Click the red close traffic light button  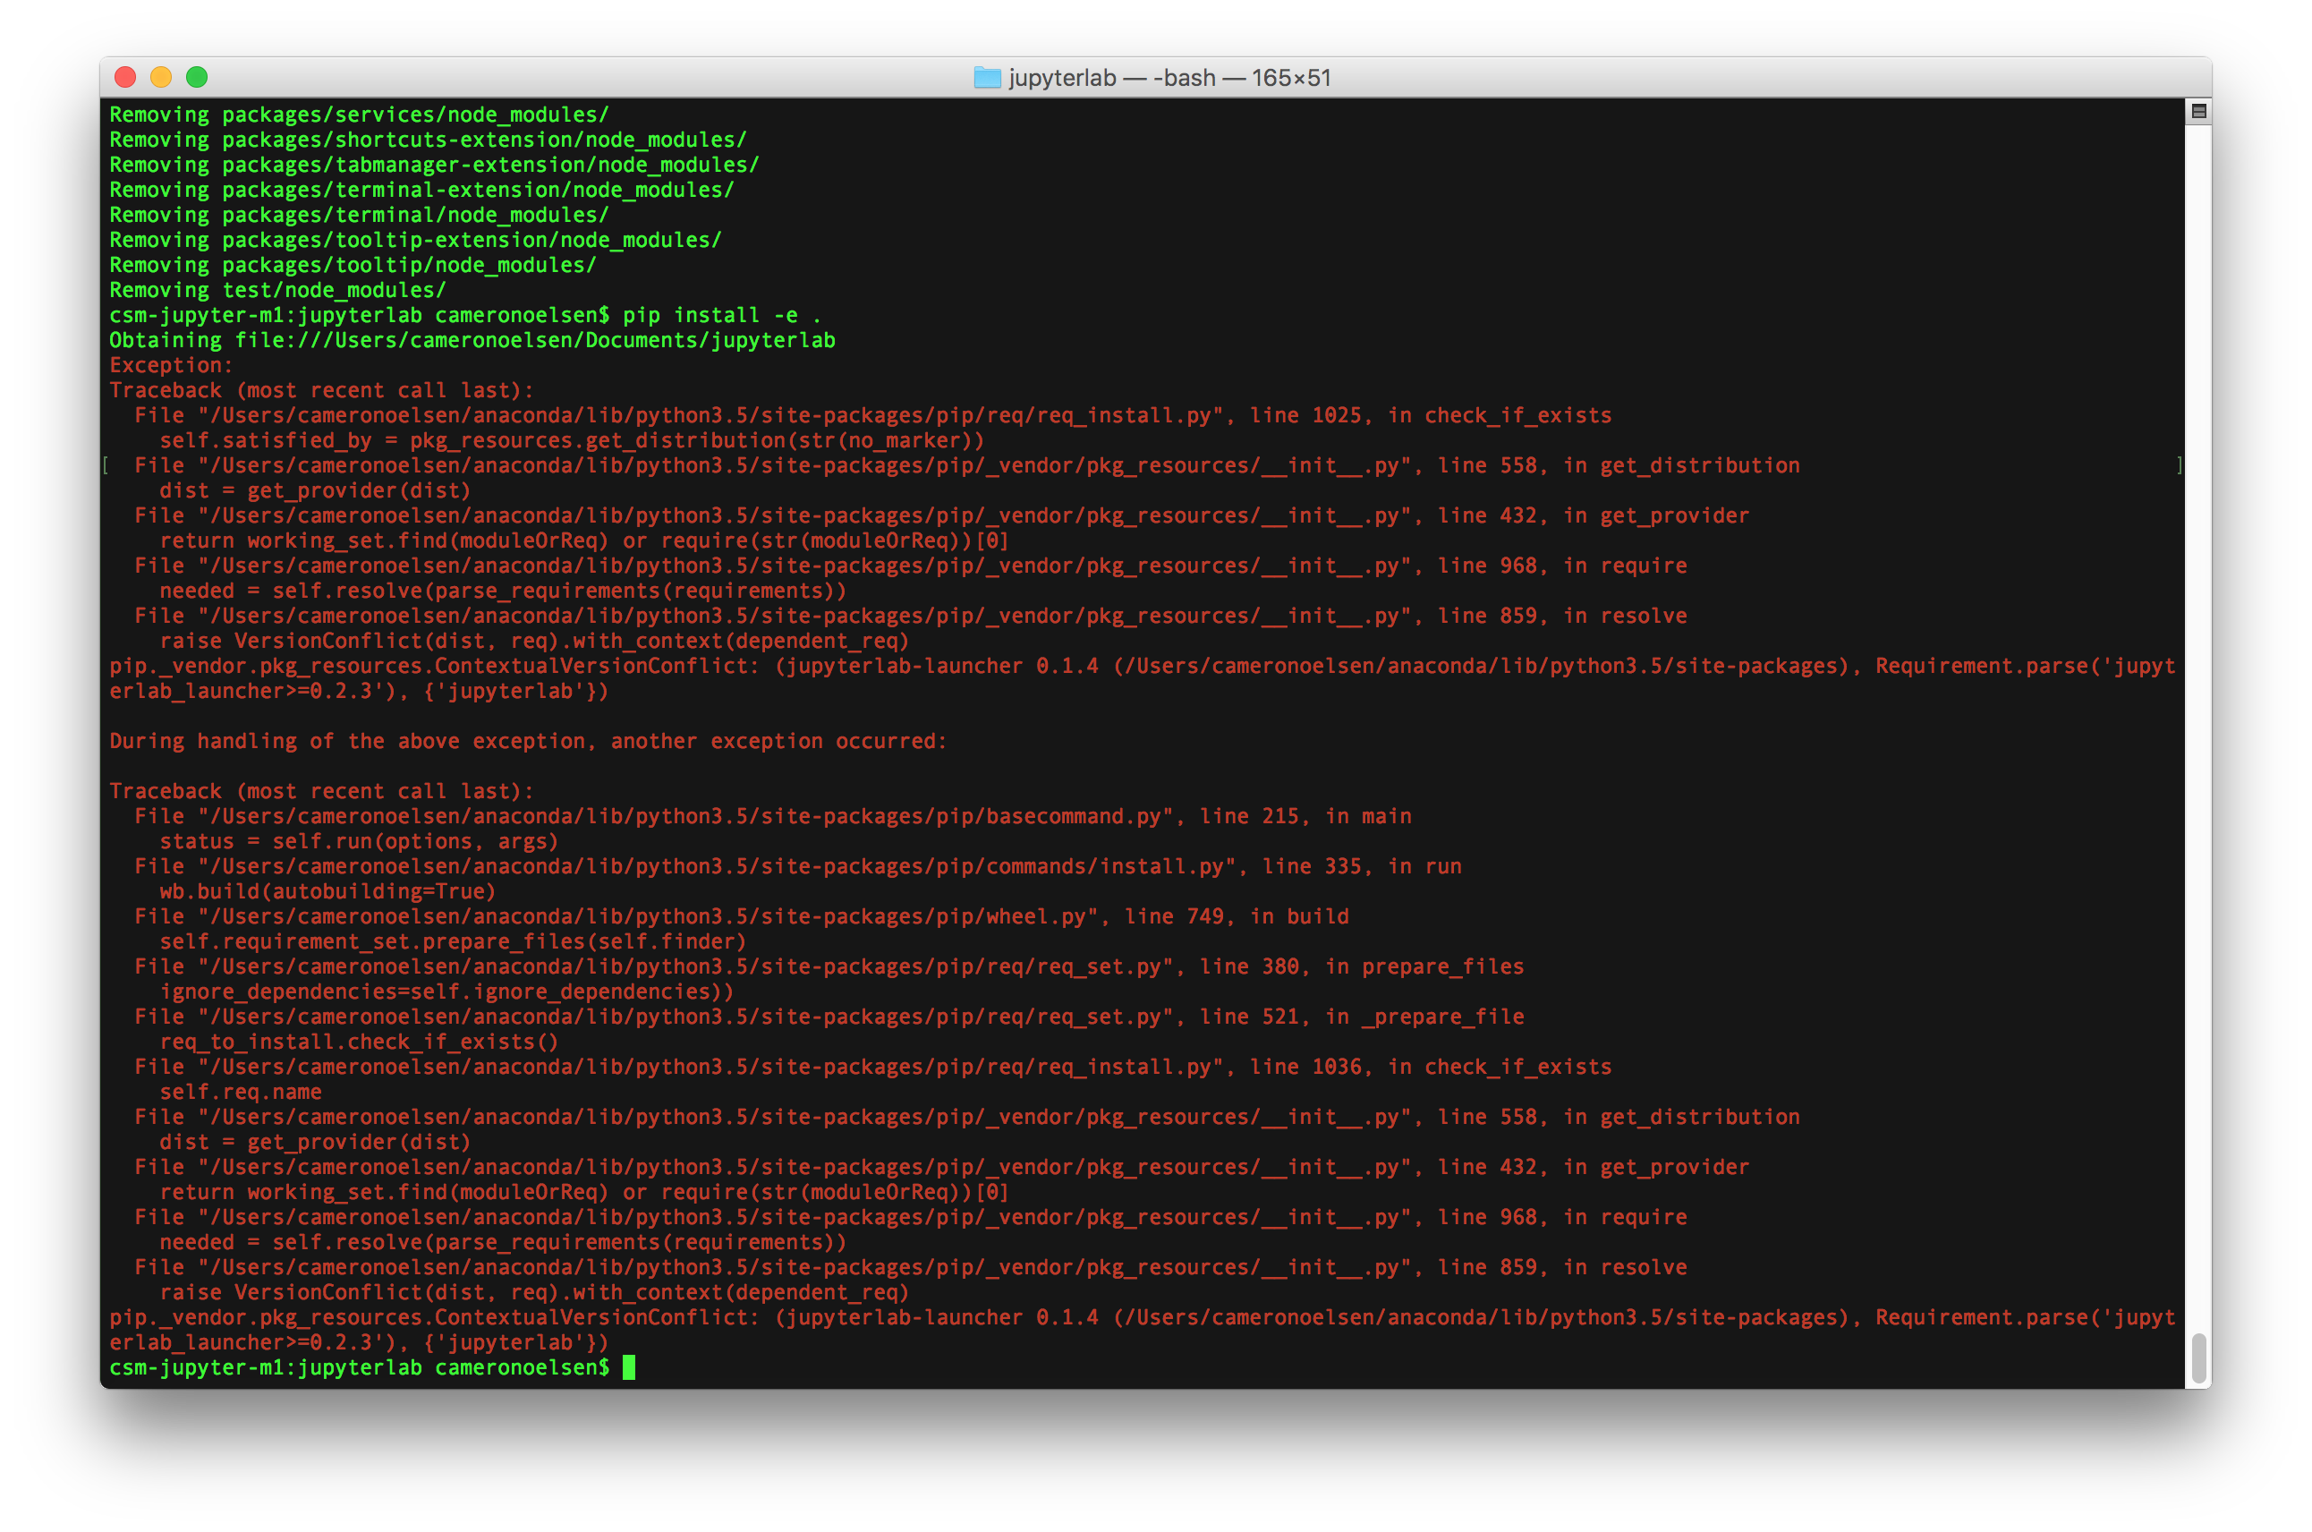point(125,75)
